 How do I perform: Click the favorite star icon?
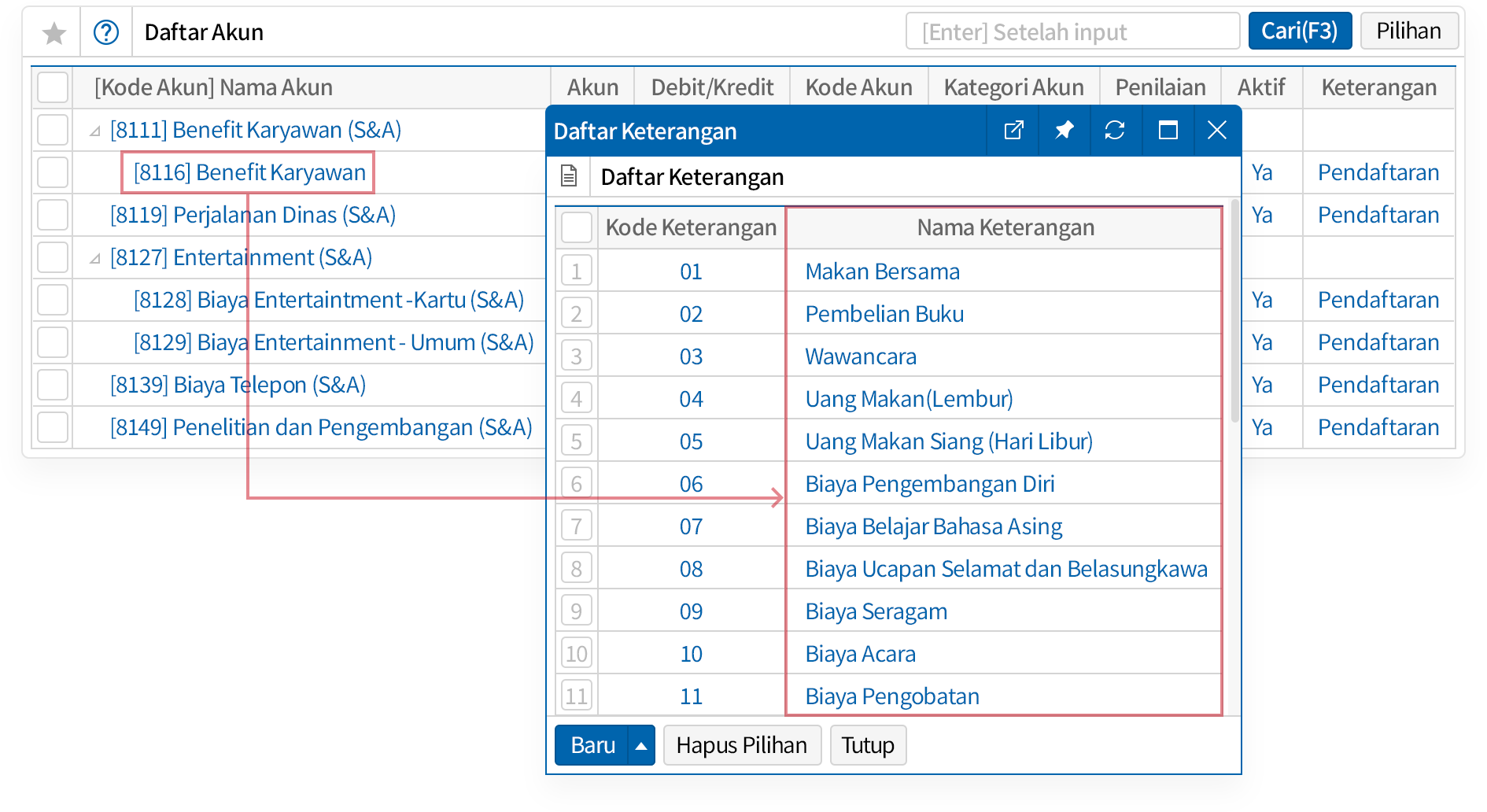coord(54,33)
